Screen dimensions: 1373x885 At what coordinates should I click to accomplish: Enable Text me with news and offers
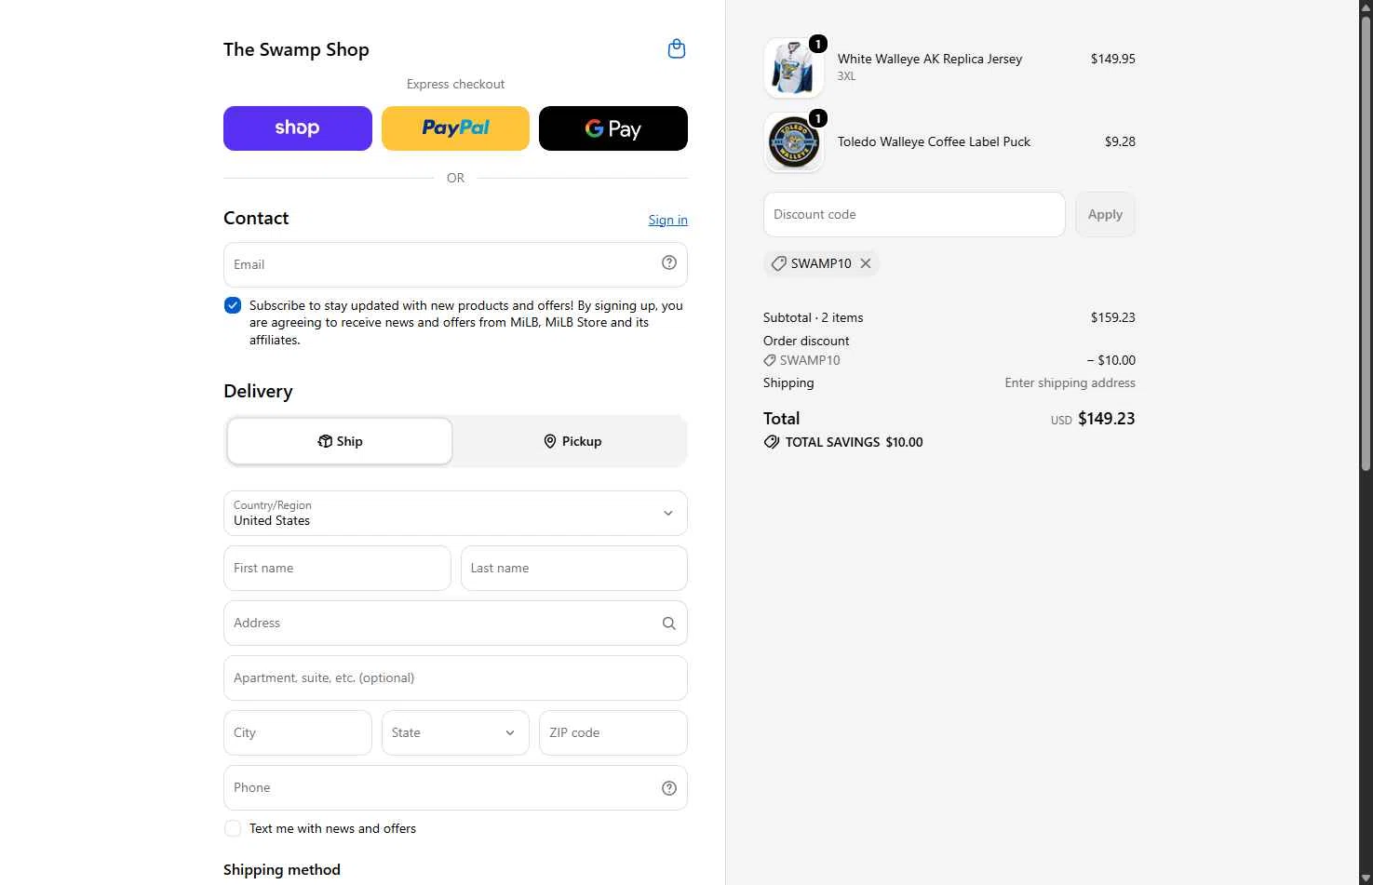point(233,828)
